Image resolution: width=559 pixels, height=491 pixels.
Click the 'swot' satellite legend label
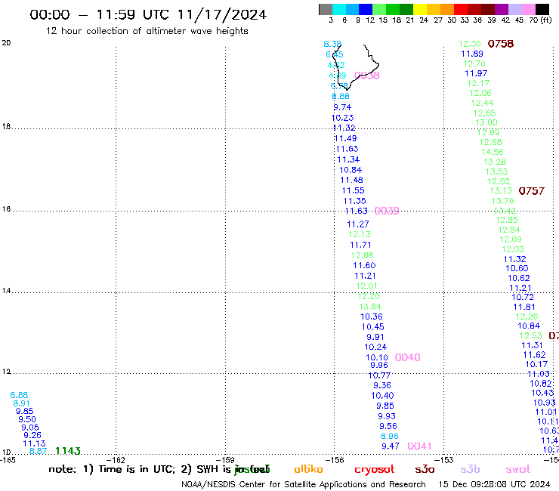[x=517, y=470]
